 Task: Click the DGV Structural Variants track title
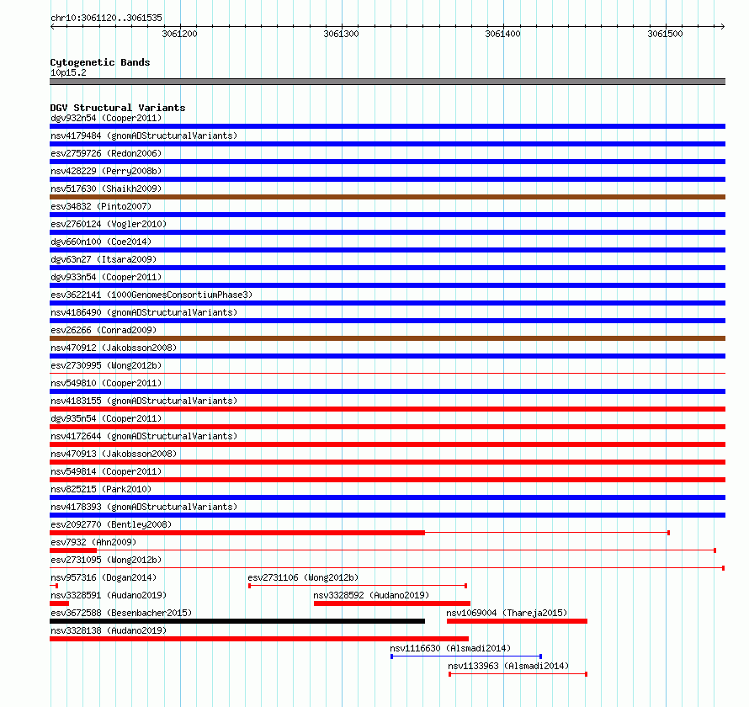coord(118,108)
